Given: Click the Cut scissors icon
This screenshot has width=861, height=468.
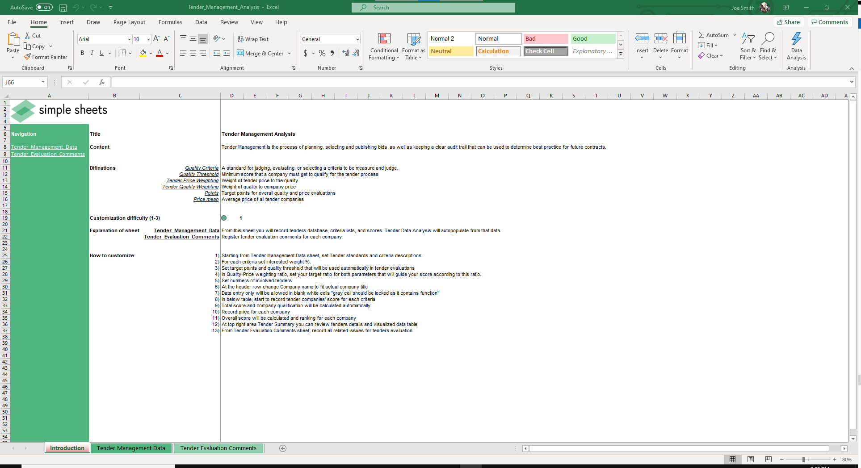Looking at the screenshot, I should (28, 35).
